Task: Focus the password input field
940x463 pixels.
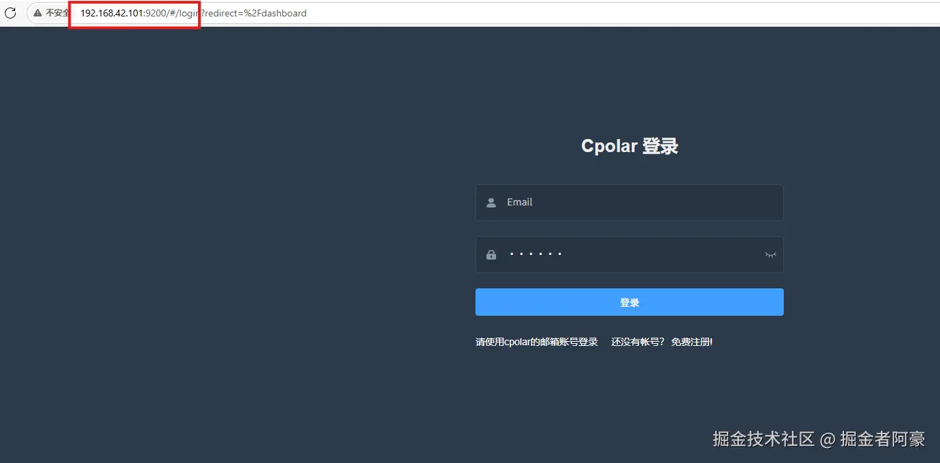Action: point(629,255)
